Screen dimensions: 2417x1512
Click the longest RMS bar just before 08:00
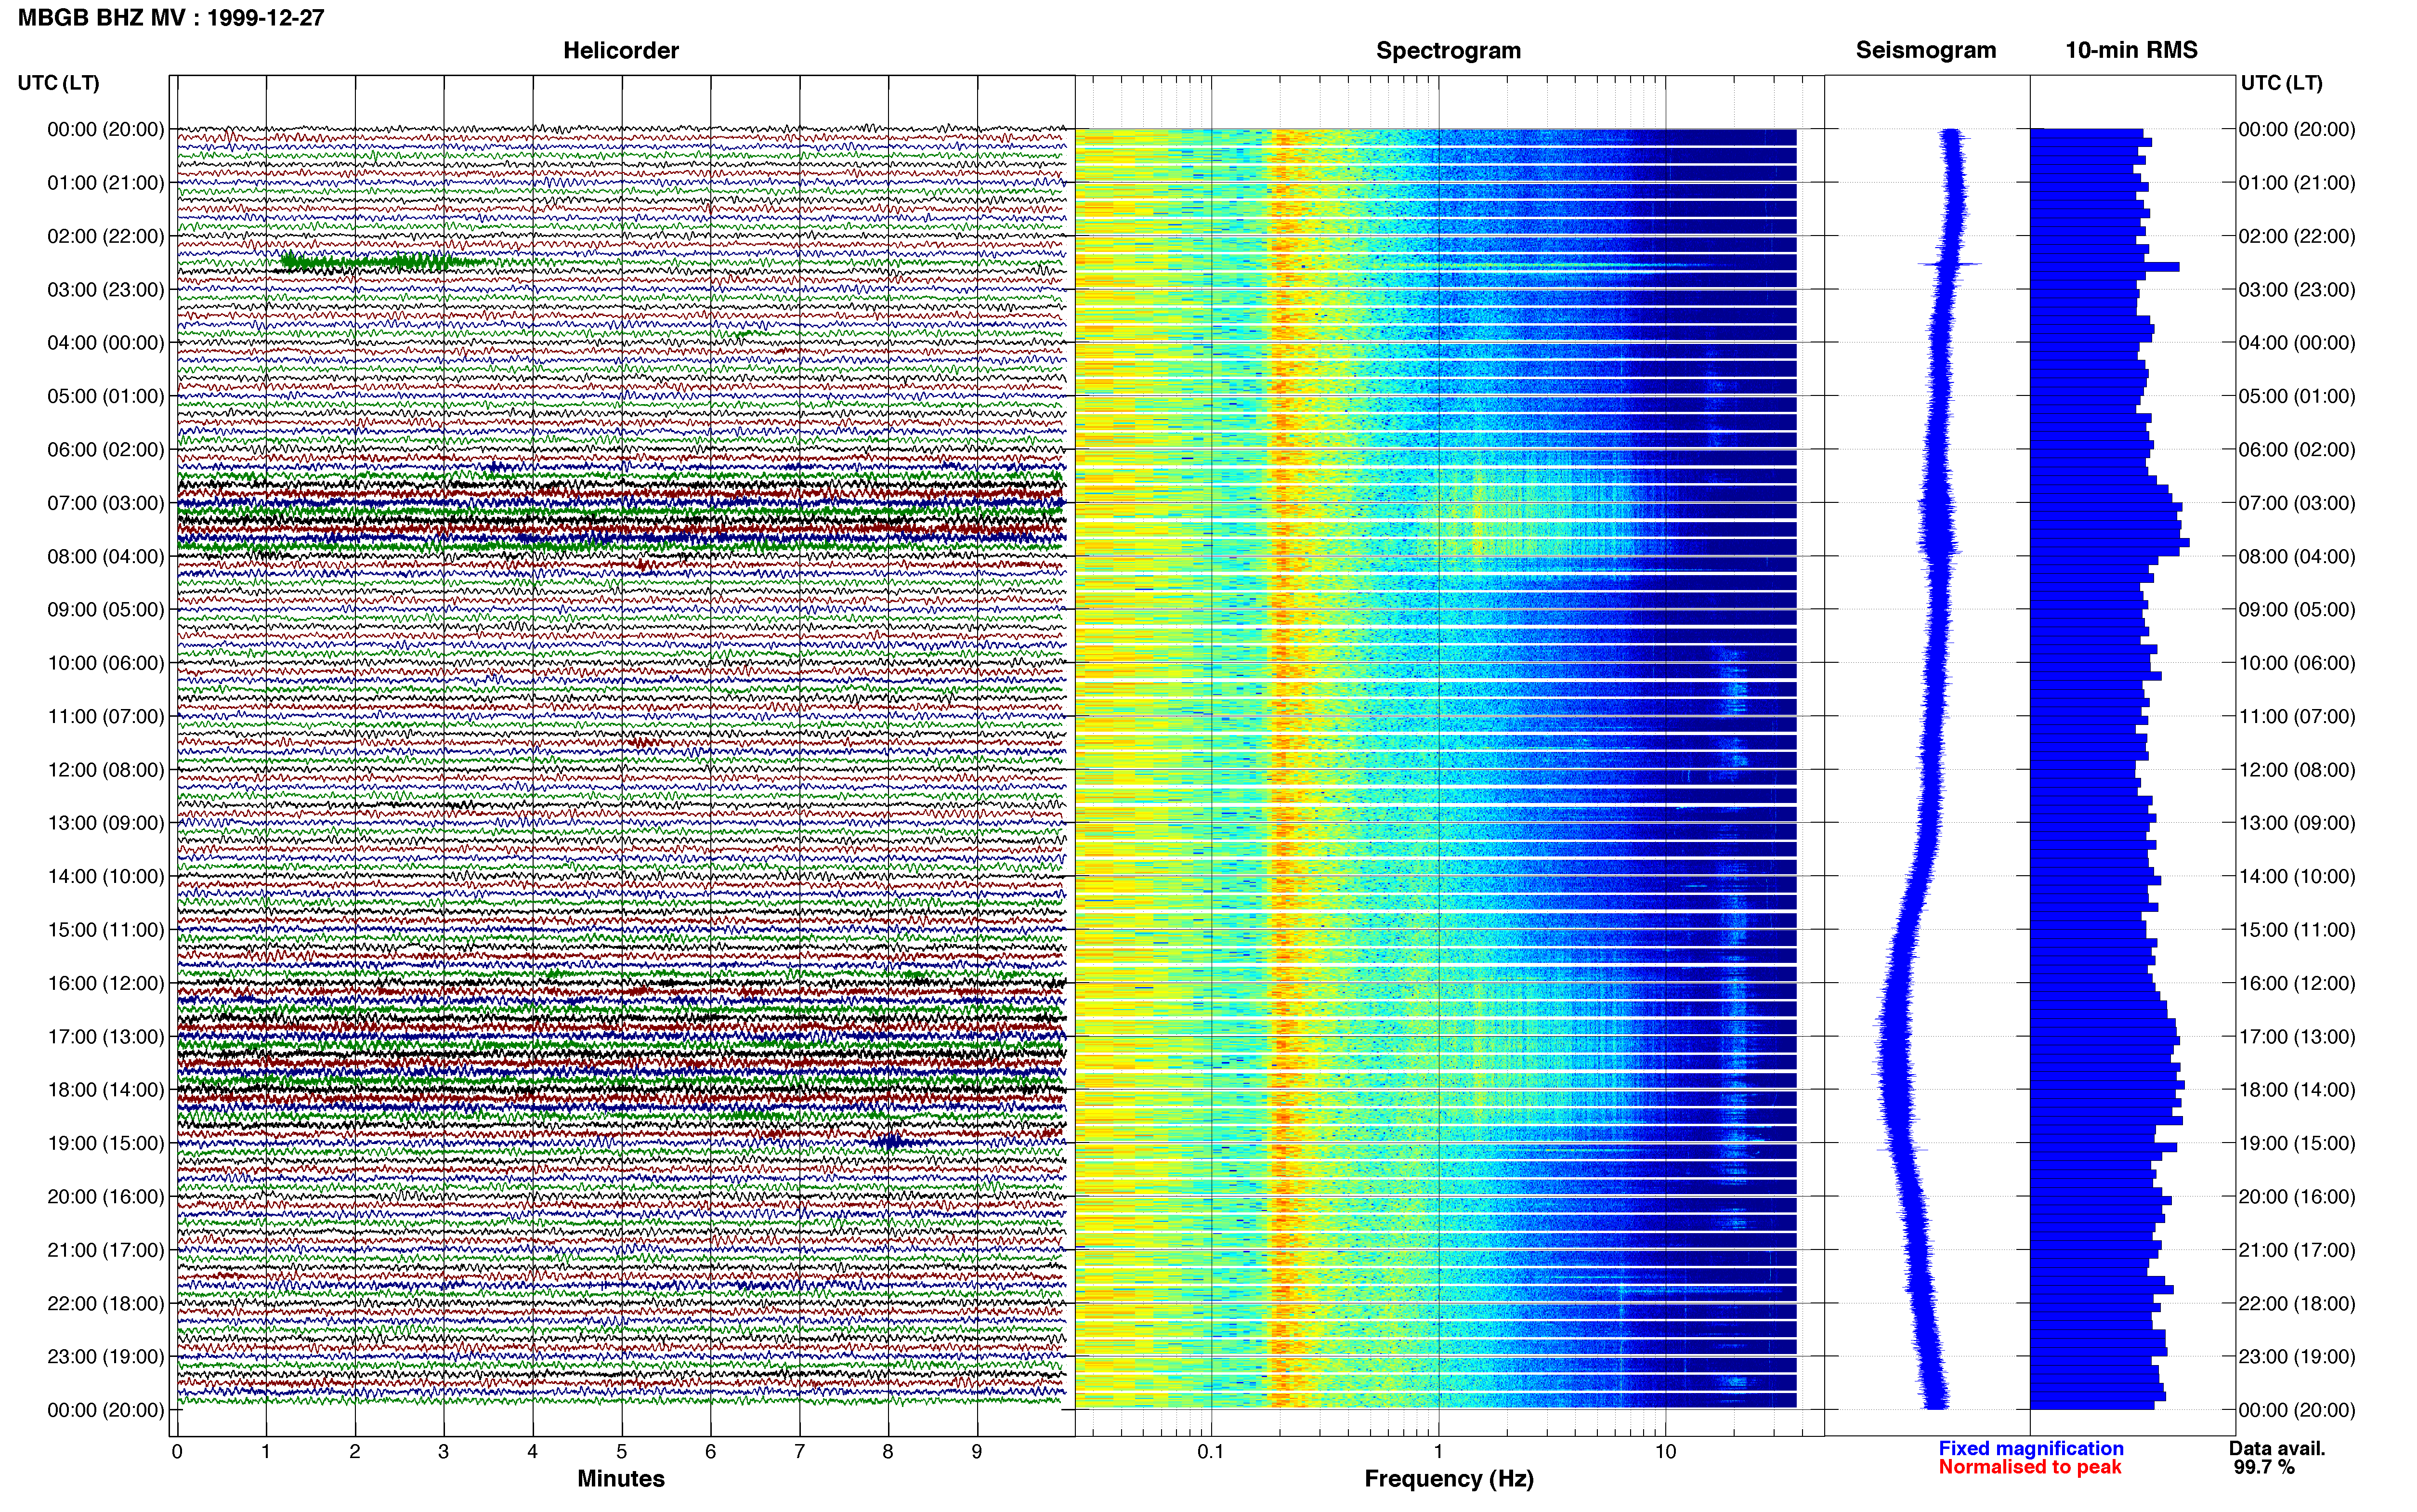click(x=2109, y=543)
